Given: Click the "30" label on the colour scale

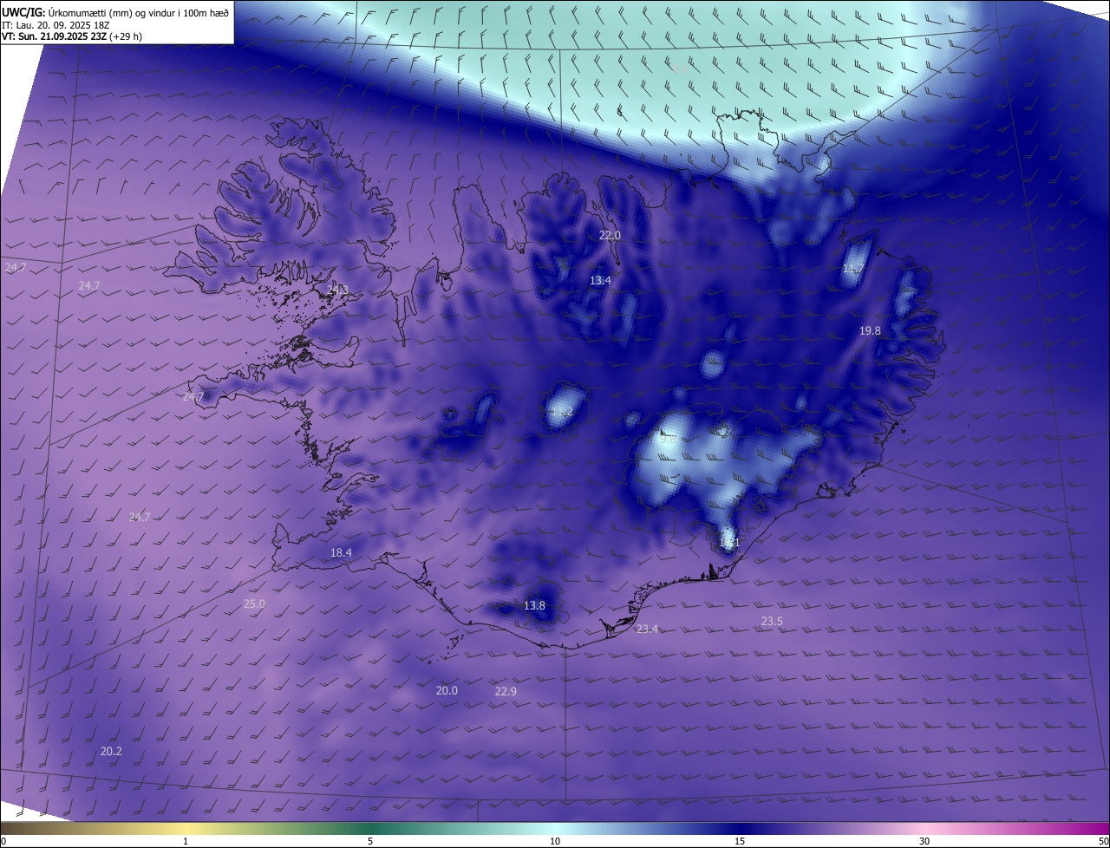Looking at the screenshot, I should point(924,841).
